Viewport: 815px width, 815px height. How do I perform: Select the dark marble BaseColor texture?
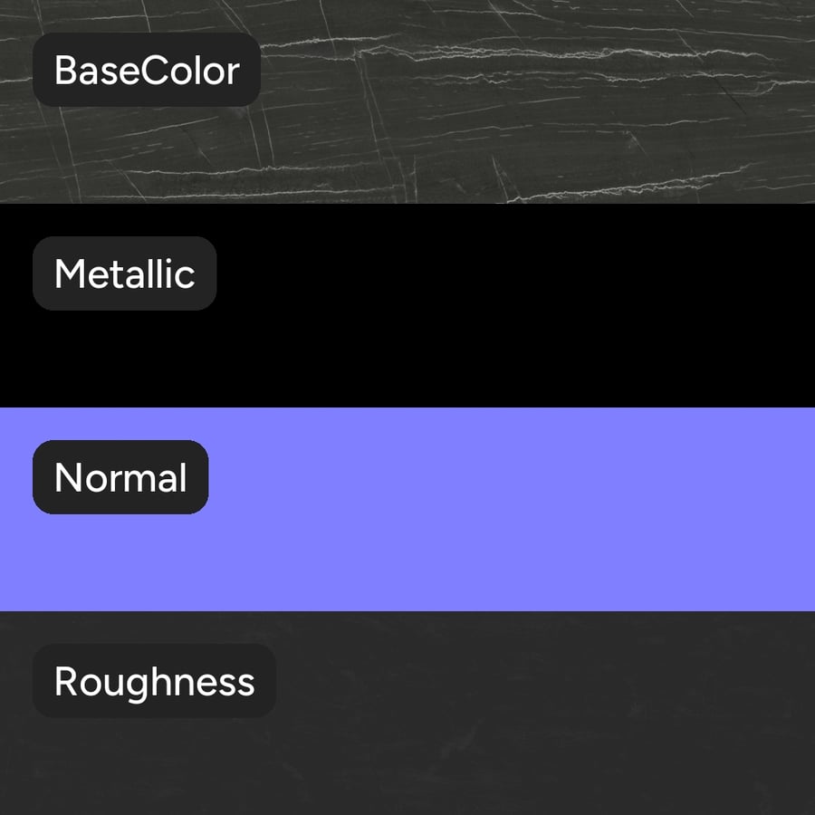(x=407, y=101)
